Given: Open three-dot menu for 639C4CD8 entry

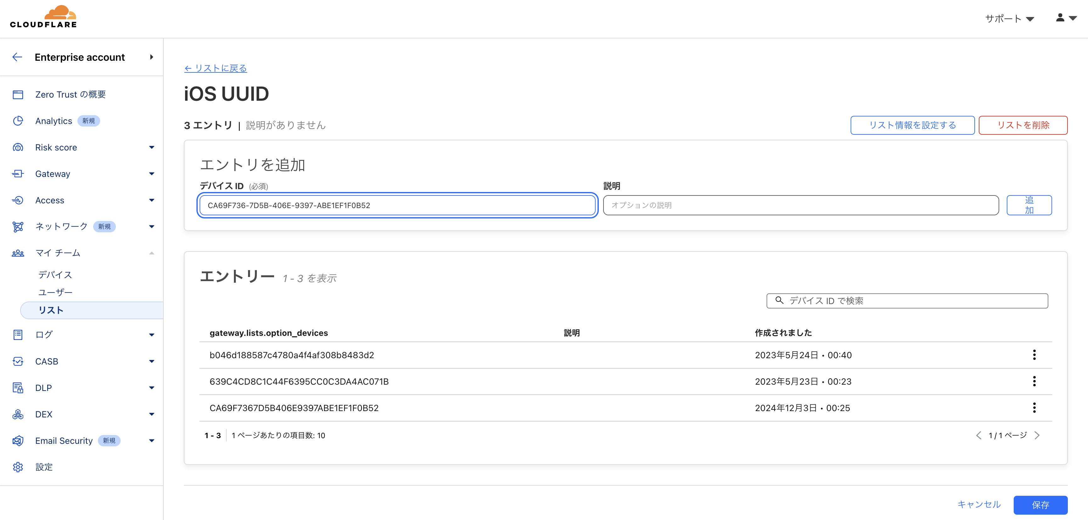Looking at the screenshot, I should (1034, 382).
